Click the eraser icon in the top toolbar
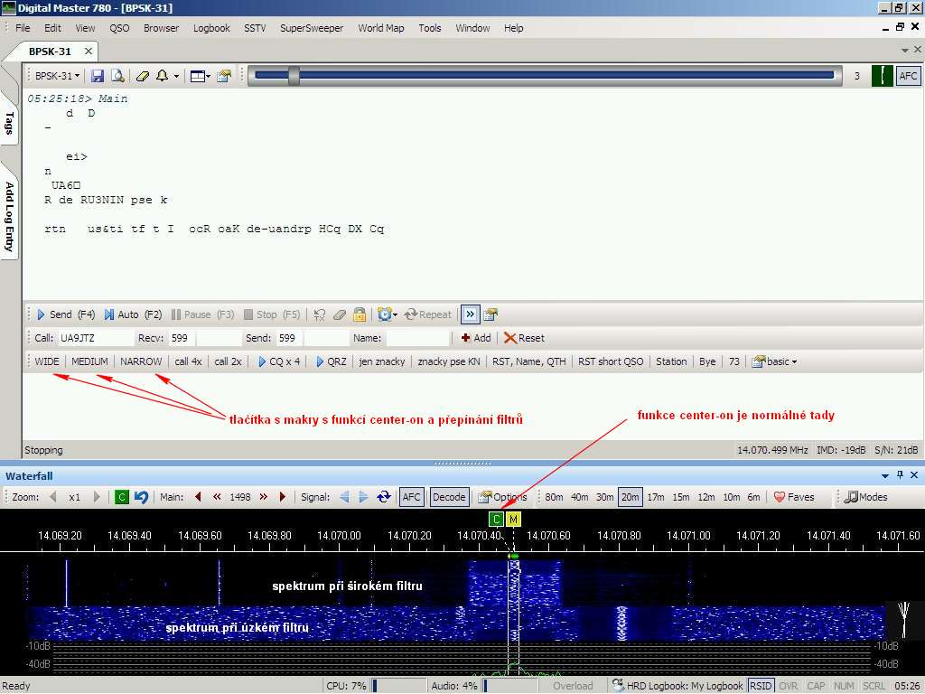 (143, 76)
